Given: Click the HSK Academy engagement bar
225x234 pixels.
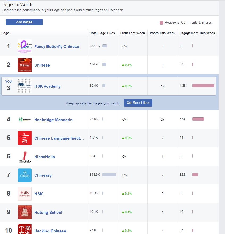Looking at the screenshot, I should [203, 86].
